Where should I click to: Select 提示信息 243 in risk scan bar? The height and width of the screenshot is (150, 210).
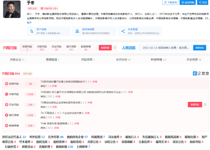pos(71,48)
